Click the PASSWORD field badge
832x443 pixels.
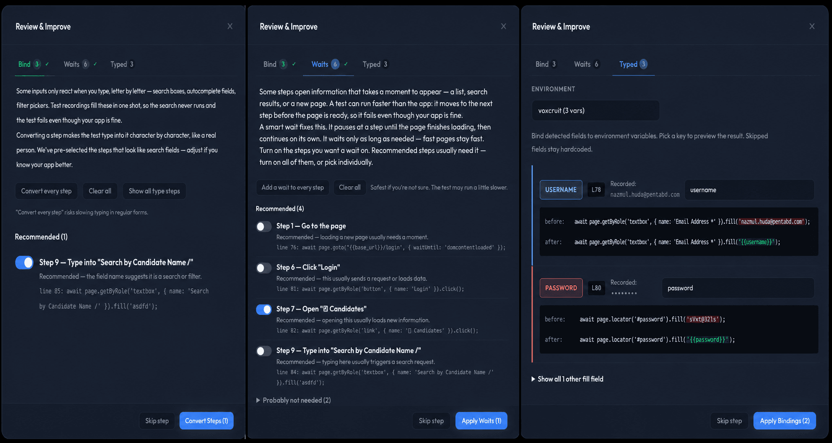[561, 288]
